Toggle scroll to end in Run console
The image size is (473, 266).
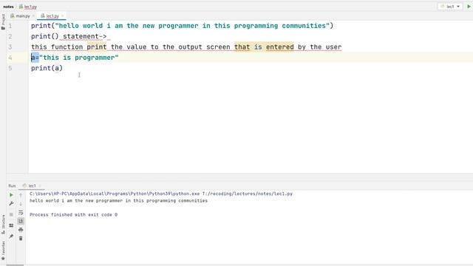tap(21, 222)
